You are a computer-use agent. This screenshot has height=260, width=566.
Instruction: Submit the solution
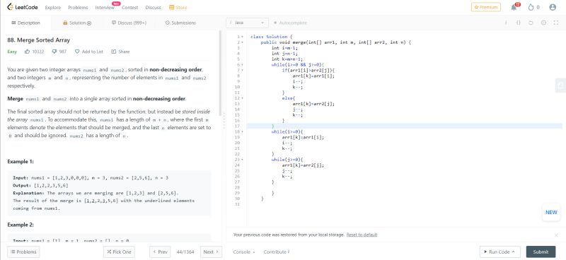[x=541, y=252]
